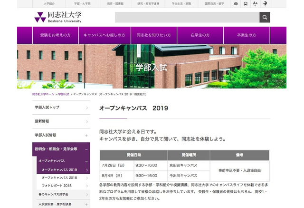Open the 研究・産官学連携 top menu
Screen dimensions: 304x208
coord(148,4)
